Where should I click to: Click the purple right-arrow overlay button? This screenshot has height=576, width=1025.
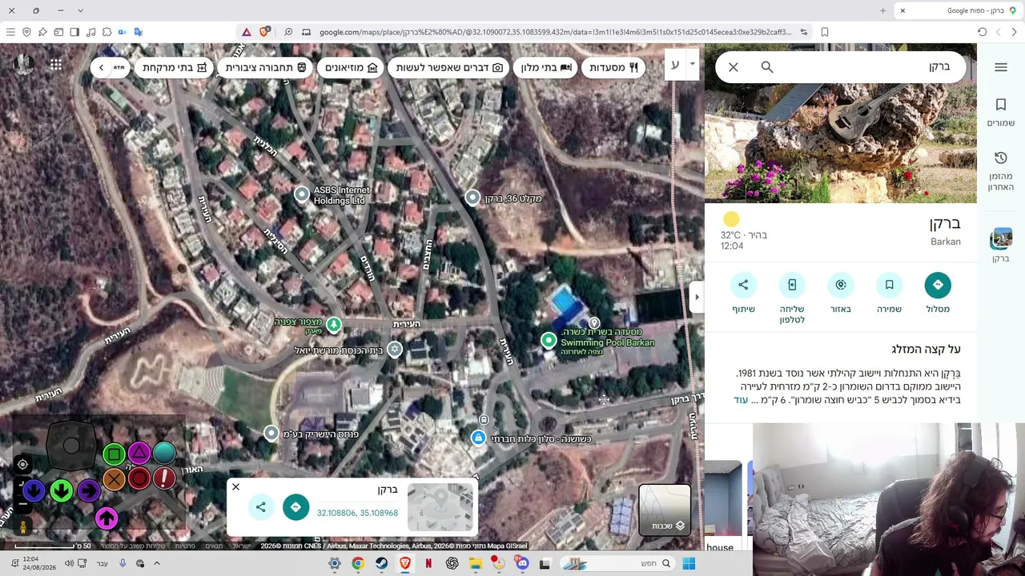pyautogui.click(x=88, y=490)
